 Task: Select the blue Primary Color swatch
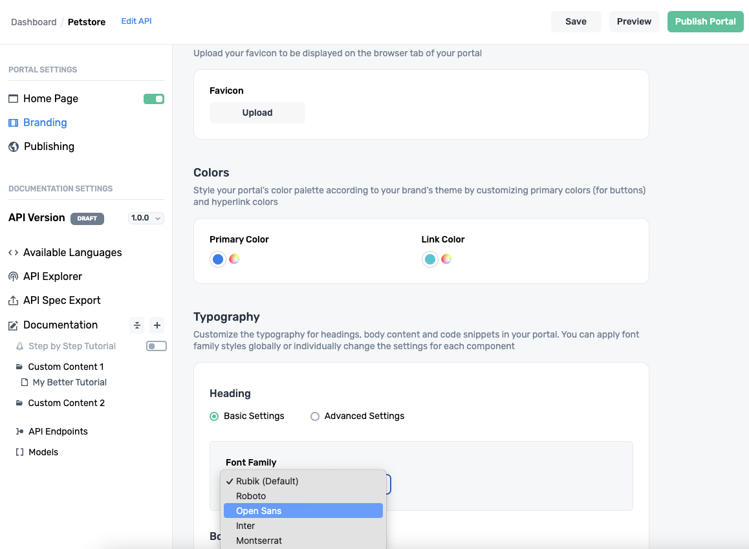pos(218,259)
